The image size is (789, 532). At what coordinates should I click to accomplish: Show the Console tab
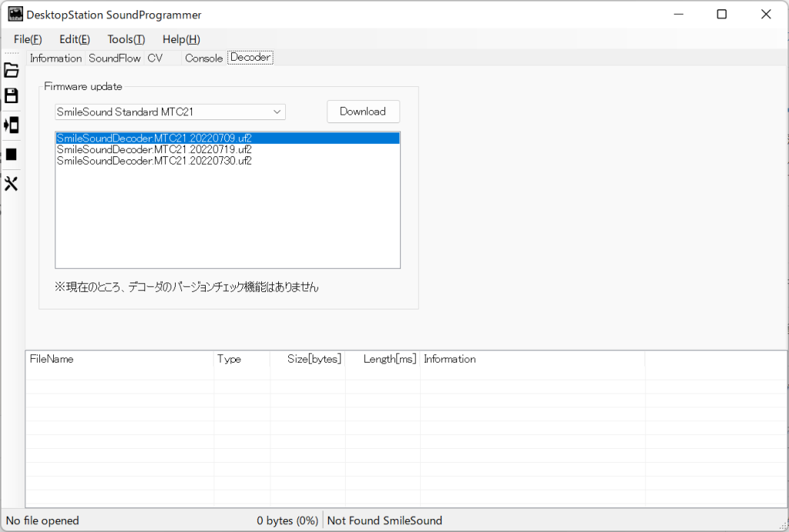(x=203, y=59)
